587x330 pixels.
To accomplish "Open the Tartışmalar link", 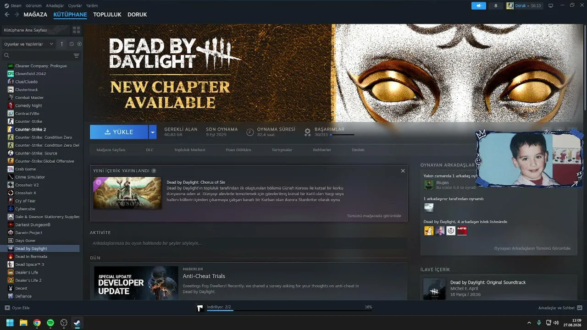I will pyautogui.click(x=282, y=150).
